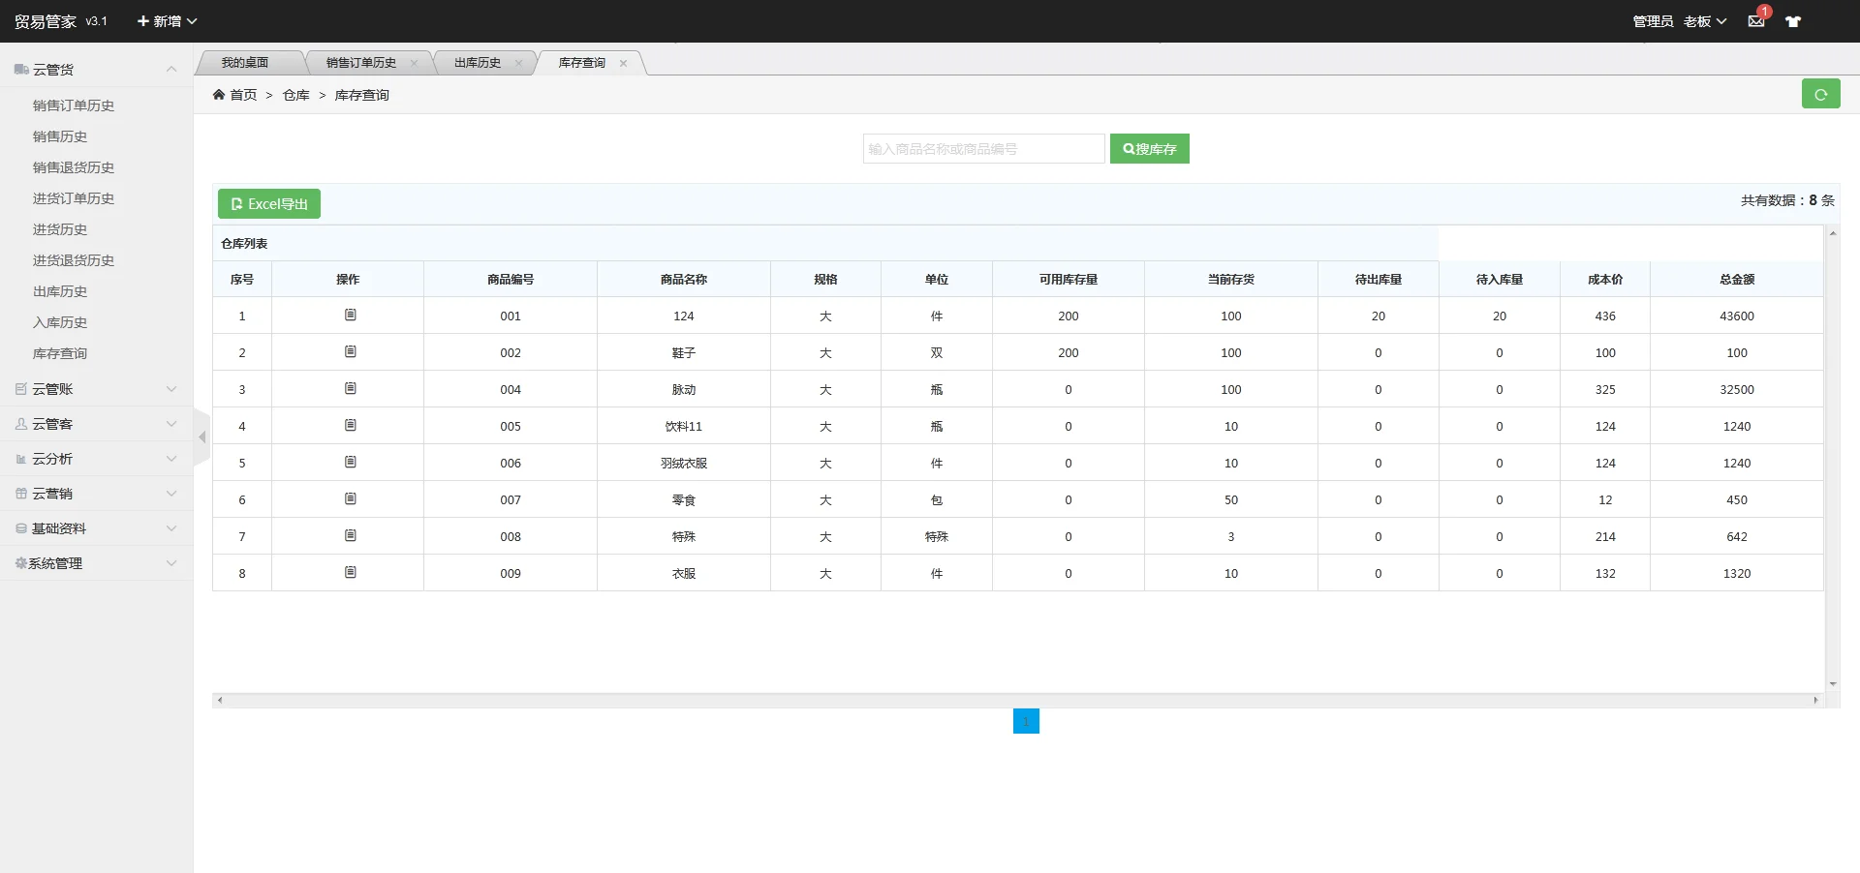
Task: Expand the 云管账 sidebar section
Action: click(95, 389)
